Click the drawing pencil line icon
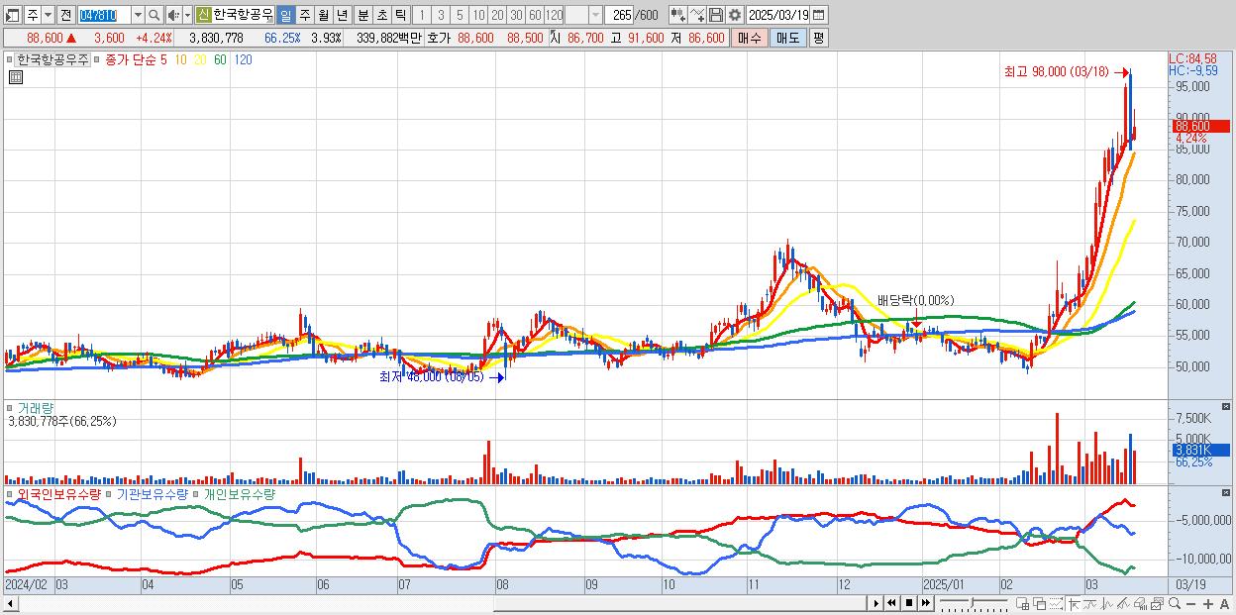The image size is (1236, 615). (1123, 603)
